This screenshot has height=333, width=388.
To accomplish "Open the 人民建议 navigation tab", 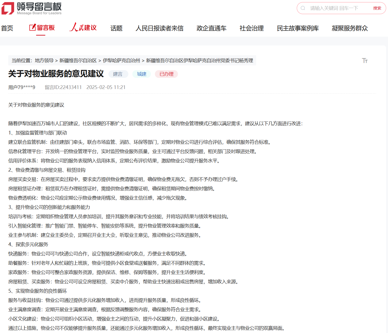I will [83, 28].
